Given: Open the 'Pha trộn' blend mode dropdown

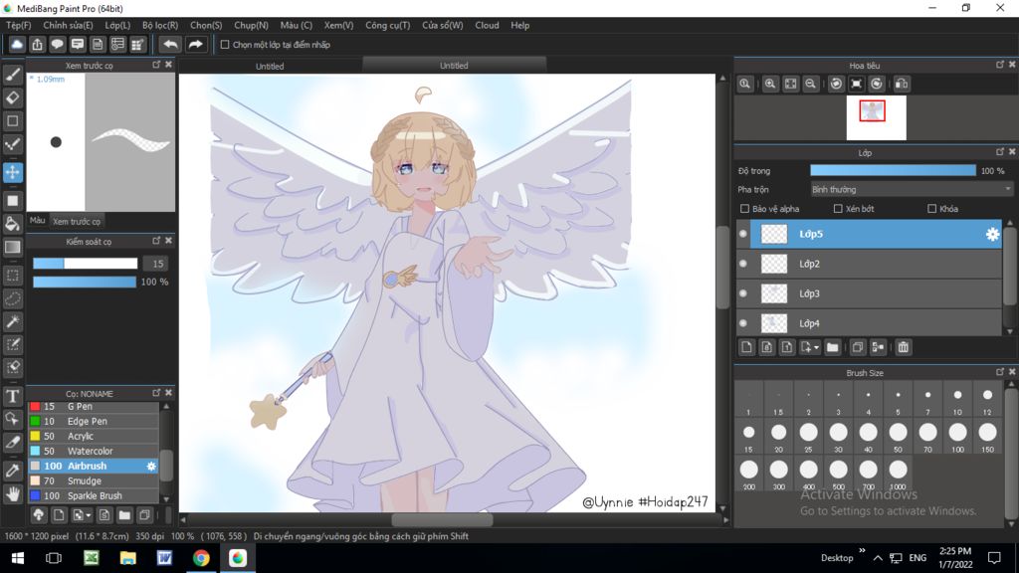Looking at the screenshot, I should tap(912, 190).
